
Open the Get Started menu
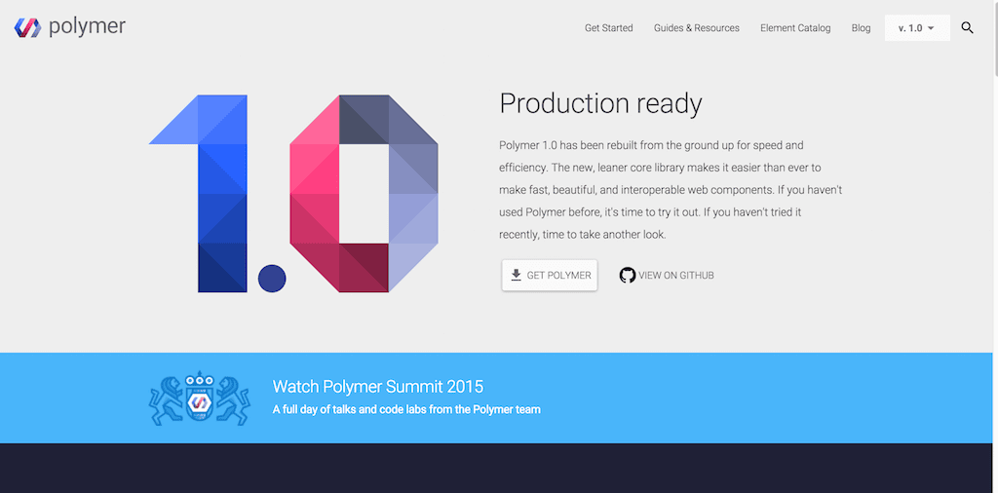(608, 28)
